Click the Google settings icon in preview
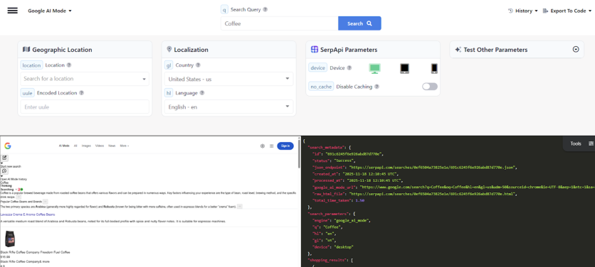The image size is (595, 267). [x=262, y=146]
